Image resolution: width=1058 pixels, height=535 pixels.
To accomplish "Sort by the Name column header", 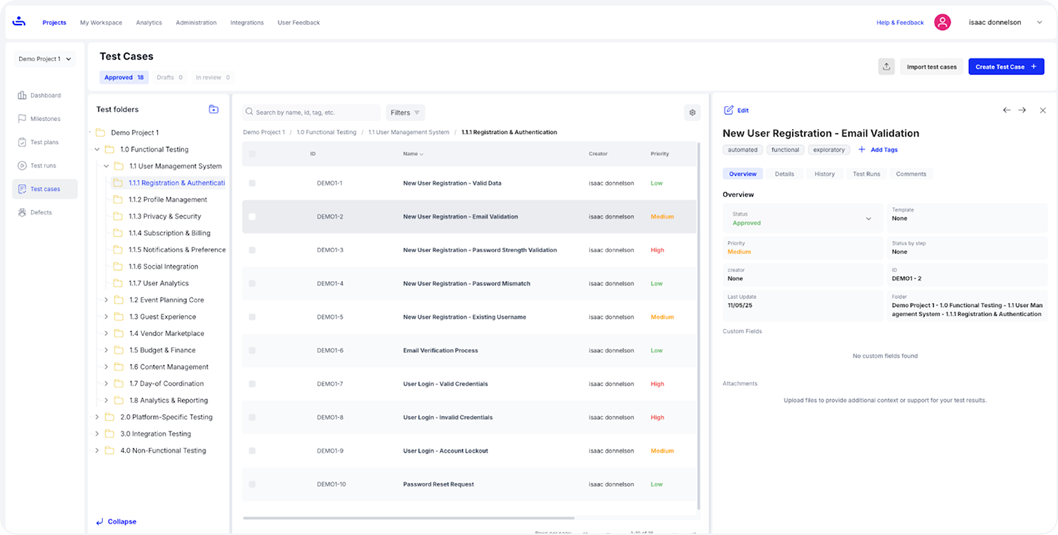I will 413,154.
